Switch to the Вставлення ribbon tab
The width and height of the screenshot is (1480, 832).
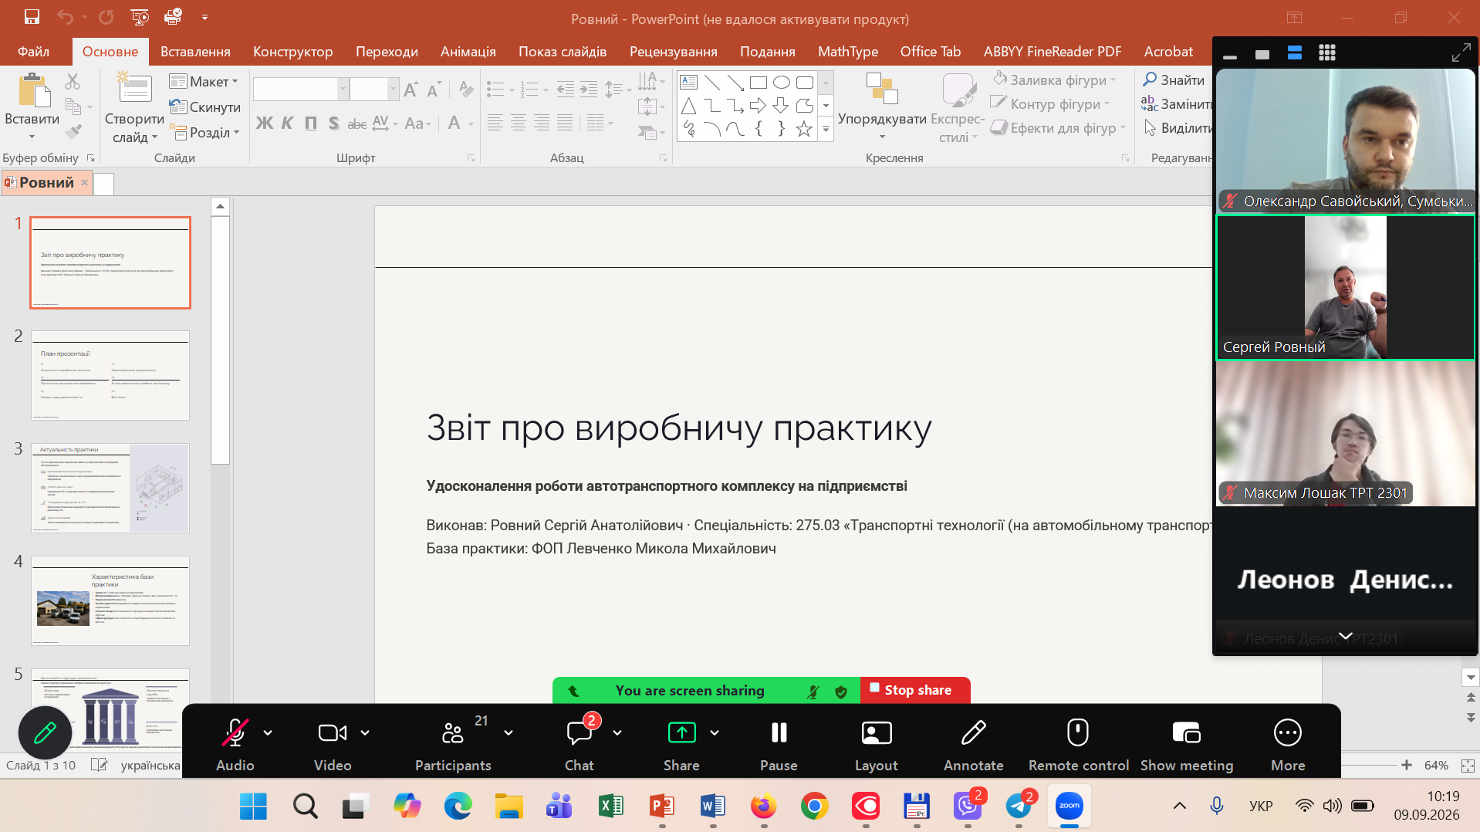(195, 52)
